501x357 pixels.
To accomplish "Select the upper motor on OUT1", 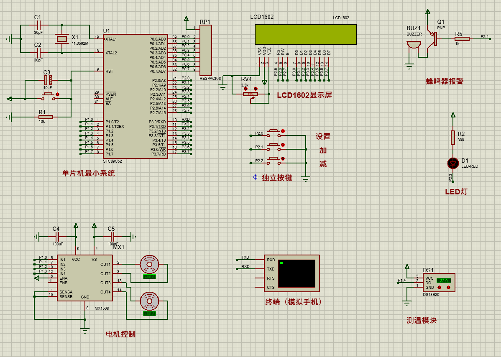I will click(149, 264).
